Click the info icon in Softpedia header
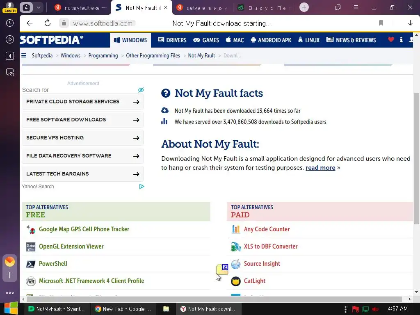This screenshot has width=420, height=315. (x=401, y=40)
